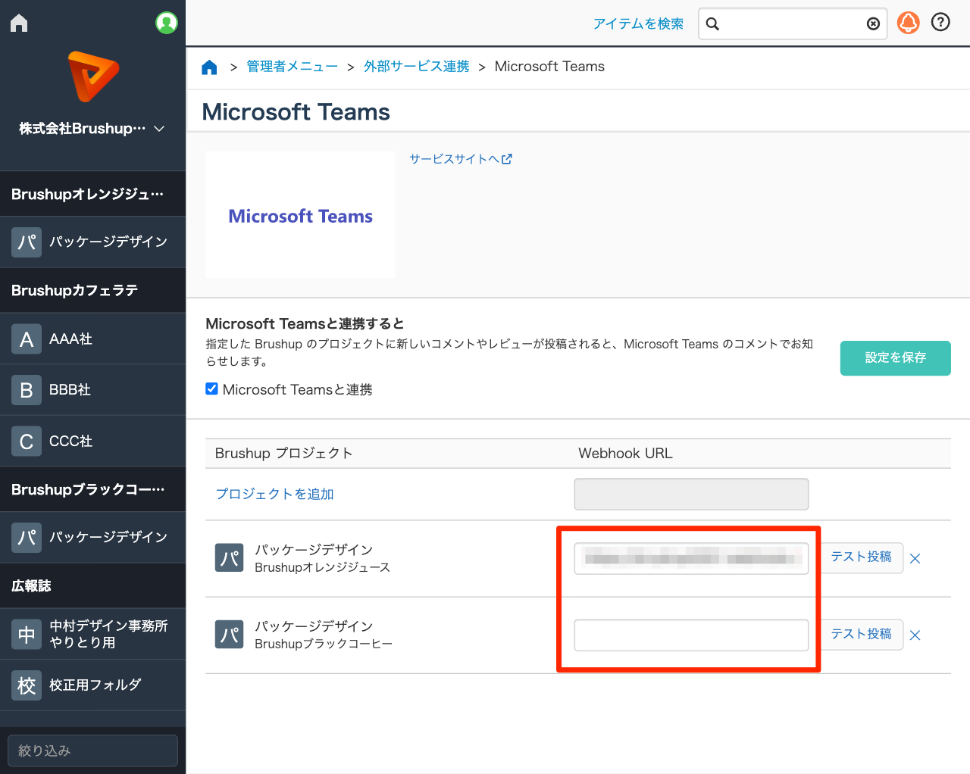Click the Webhook URL column header
Image resolution: width=970 pixels, height=774 pixels.
(x=625, y=453)
